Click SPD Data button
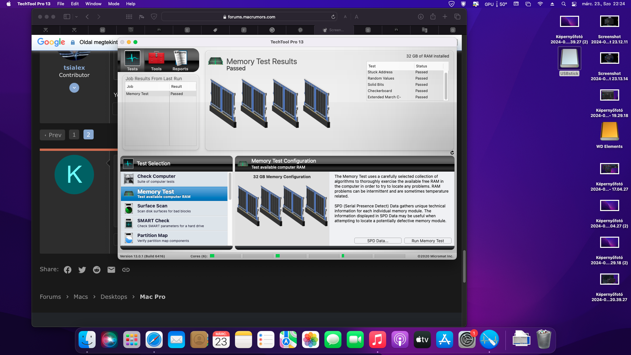The image size is (631, 355). coord(378,241)
